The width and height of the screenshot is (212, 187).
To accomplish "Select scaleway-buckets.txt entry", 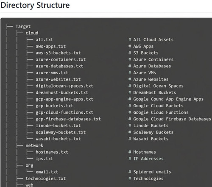I will click(61, 132).
